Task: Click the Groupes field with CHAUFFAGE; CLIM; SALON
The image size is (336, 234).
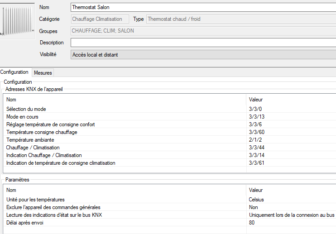Action: tap(203, 31)
